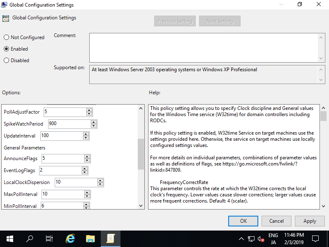Viewport: 329px width, 247px height.
Task: Click the muted volume speaker icon
Action: (x=261, y=239)
